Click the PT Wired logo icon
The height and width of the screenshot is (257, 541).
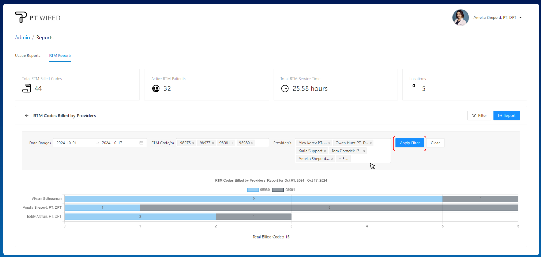[21, 17]
